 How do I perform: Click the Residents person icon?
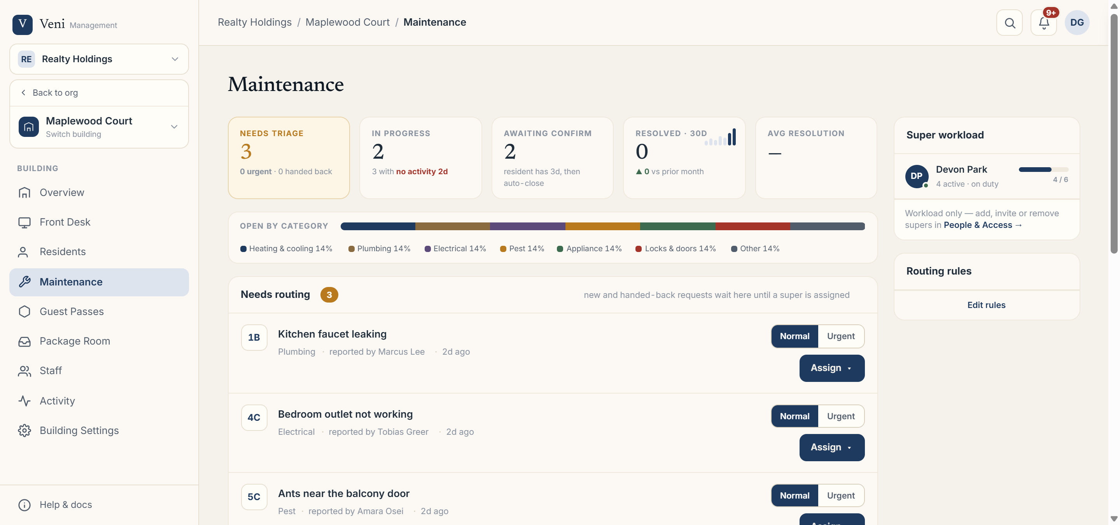(23, 252)
